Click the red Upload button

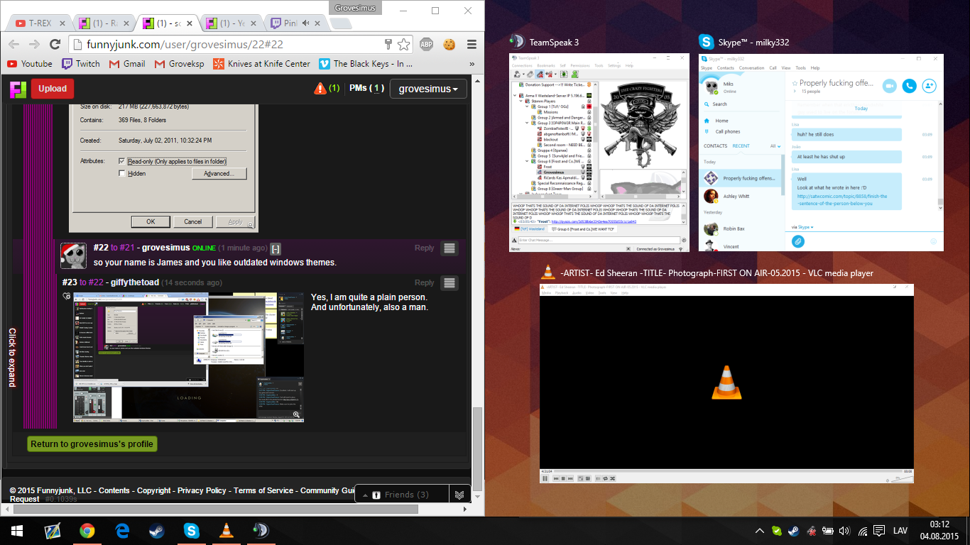click(52, 89)
